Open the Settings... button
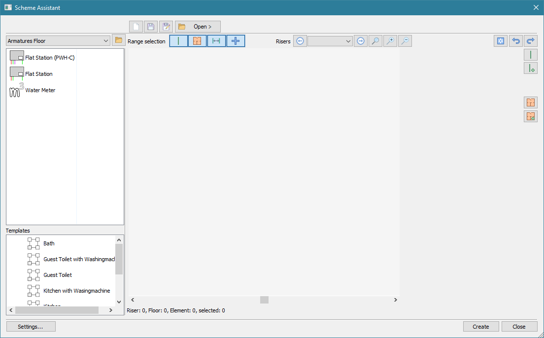 pos(31,327)
